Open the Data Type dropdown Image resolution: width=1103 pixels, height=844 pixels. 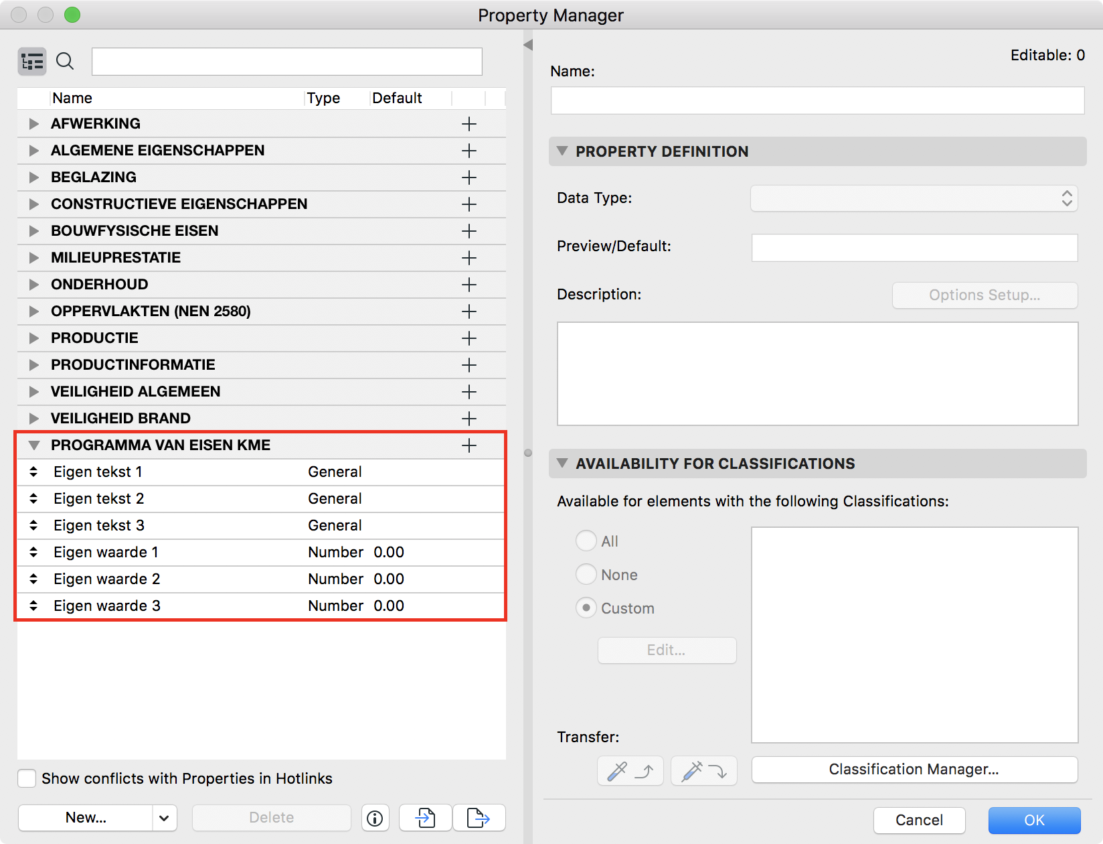tap(914, 198)
